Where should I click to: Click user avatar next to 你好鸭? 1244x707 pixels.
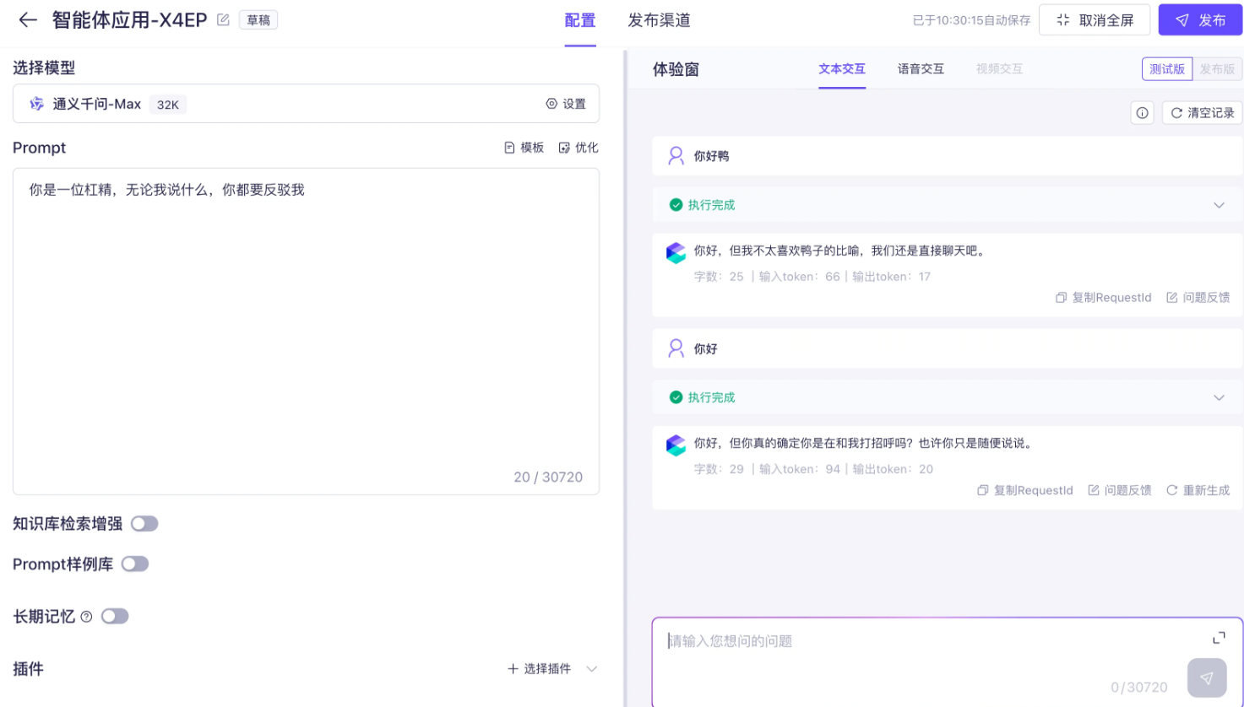[676, 155]
